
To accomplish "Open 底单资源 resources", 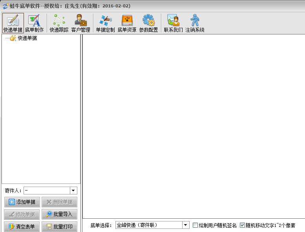I will pyautogui.click(x=127, y=23).
